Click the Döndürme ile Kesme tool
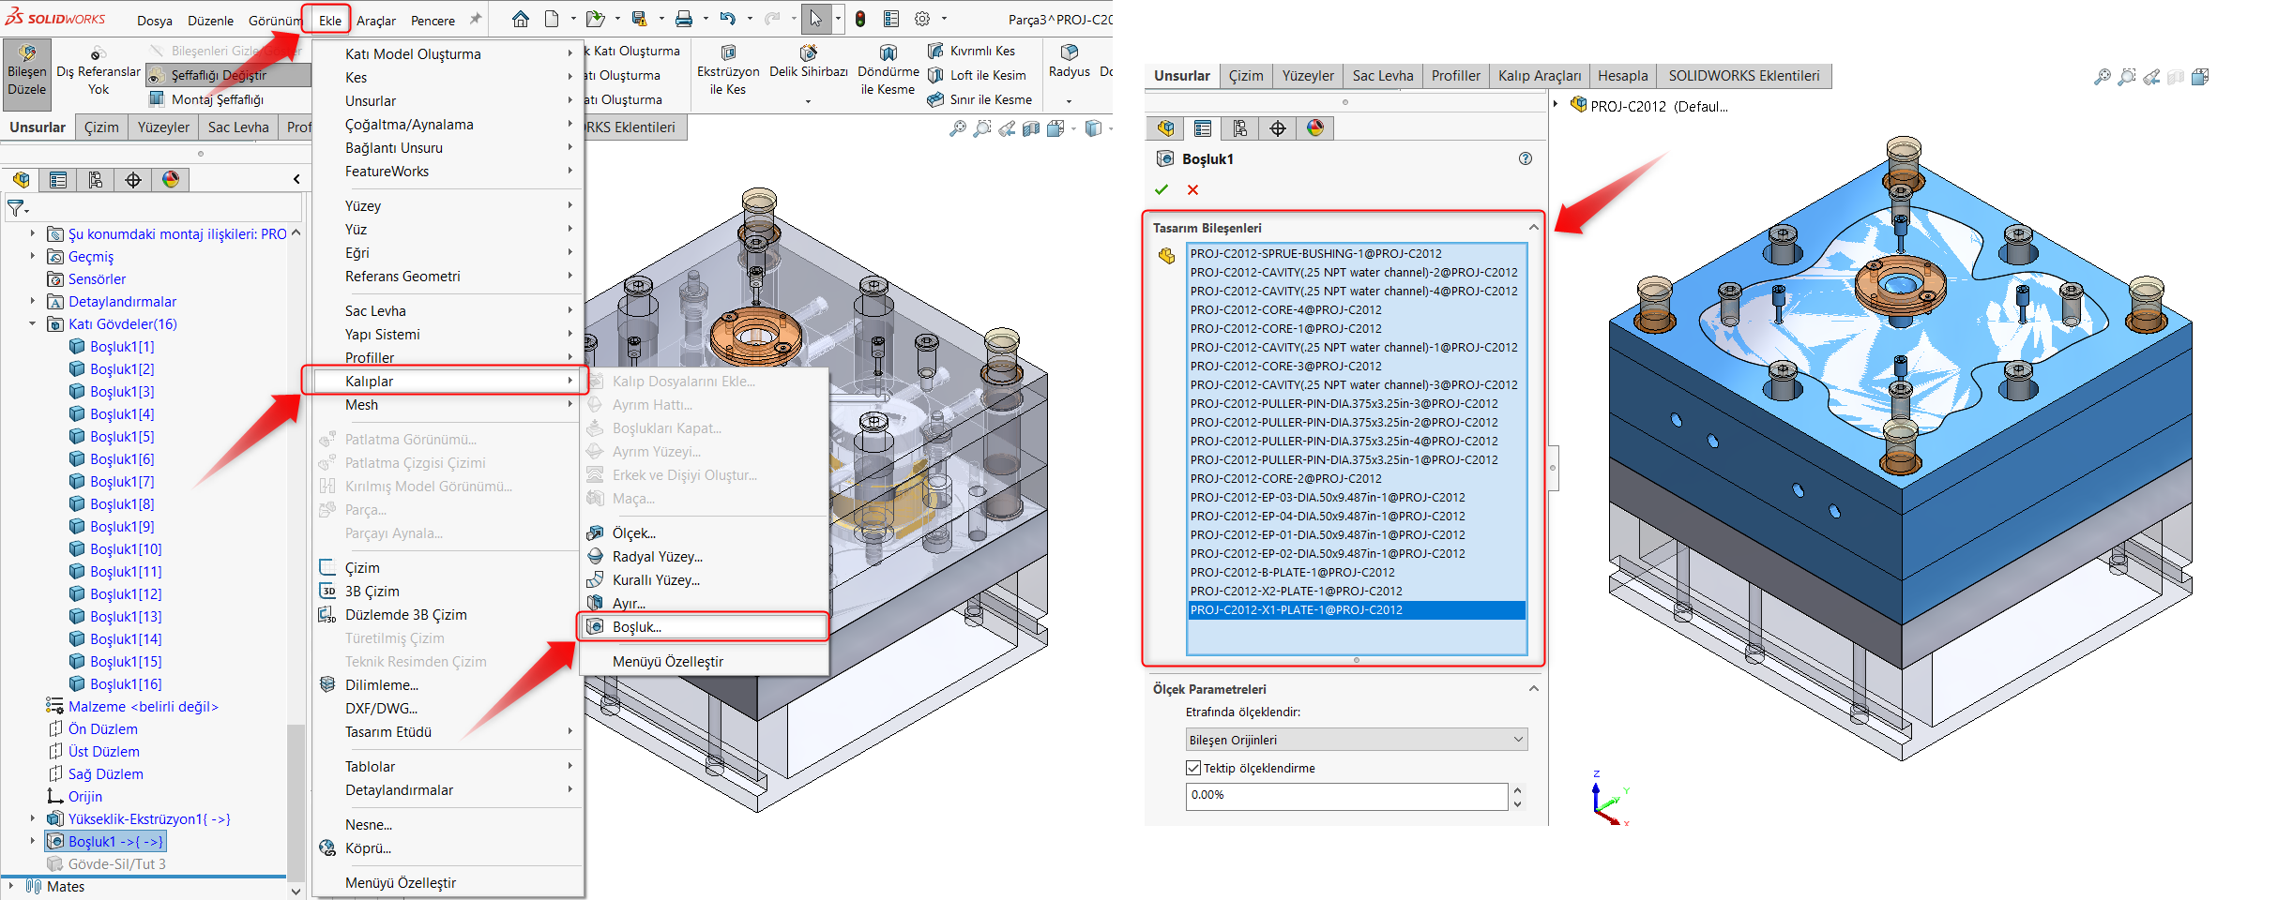The width and height of the screenshot is (2293, 900). point(888,69)
